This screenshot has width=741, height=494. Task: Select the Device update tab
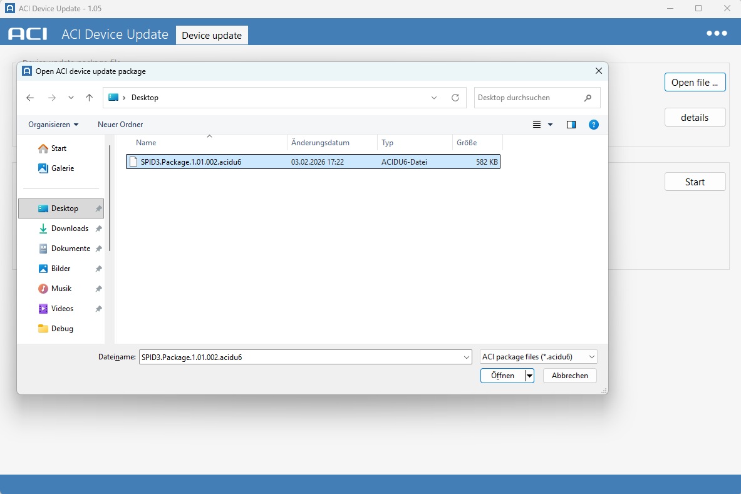[x=212, y=35]
